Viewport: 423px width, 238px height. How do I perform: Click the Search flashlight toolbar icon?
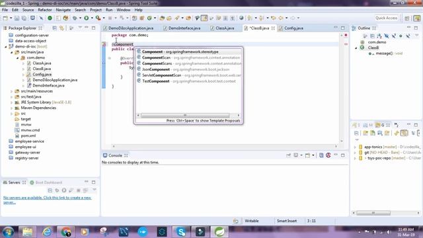tap(177, 18)
